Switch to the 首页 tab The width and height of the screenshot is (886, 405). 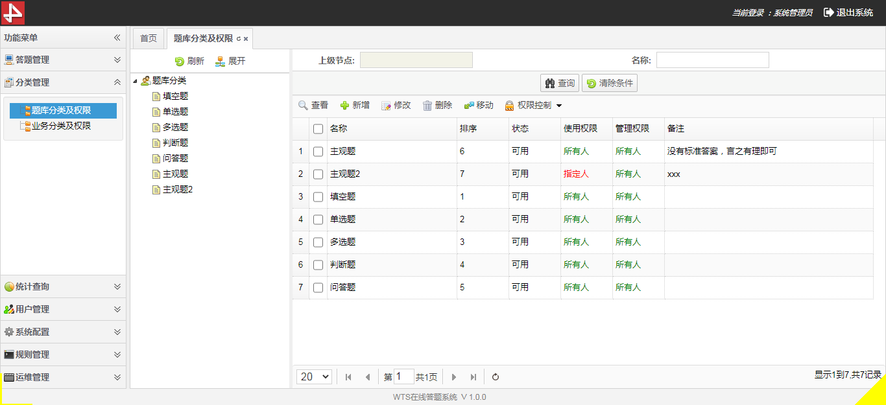click(149, 38)
